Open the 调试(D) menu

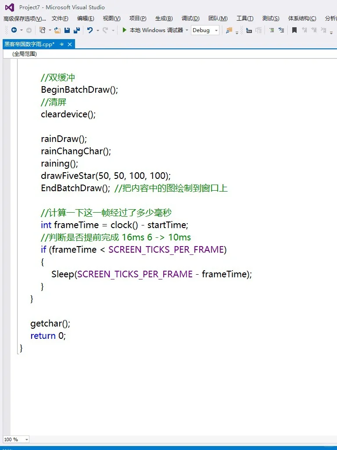coord(190,18)
